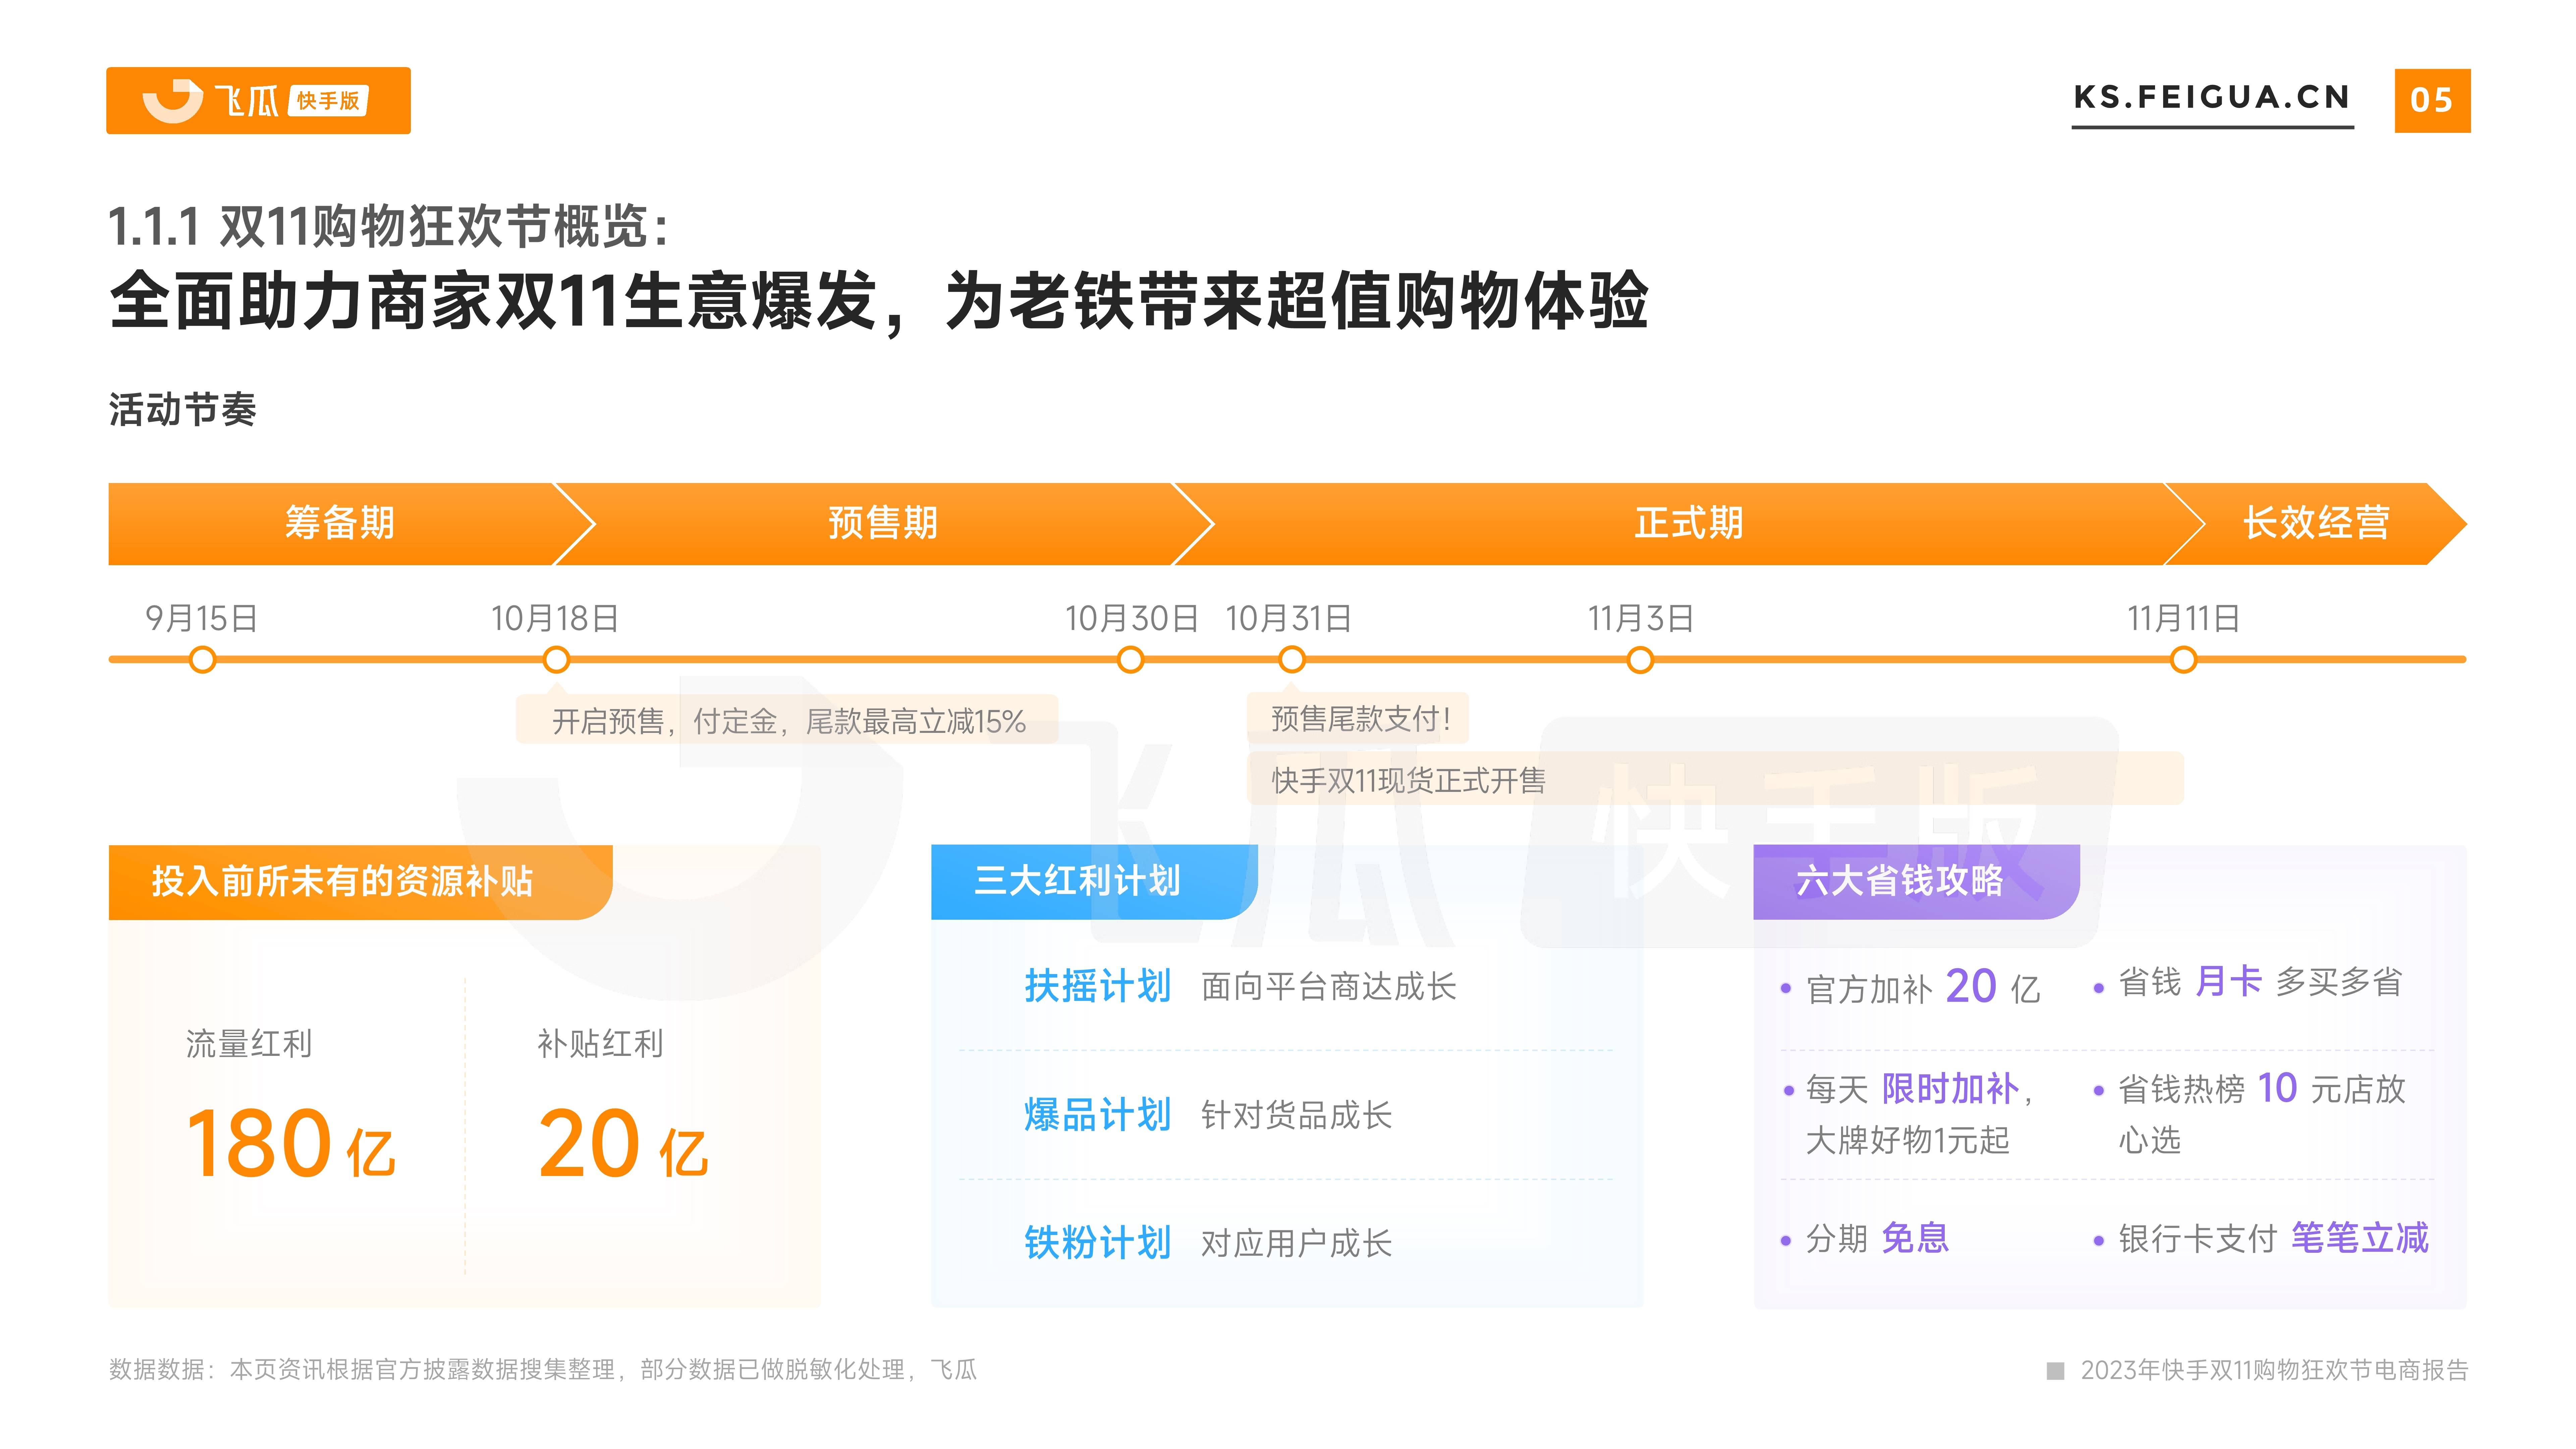
Task: Click the 11月3日 timeline marker
Action: [1640, 660]
